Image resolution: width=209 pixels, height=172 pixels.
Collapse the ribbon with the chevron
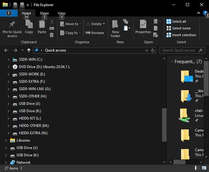[198, 13]
